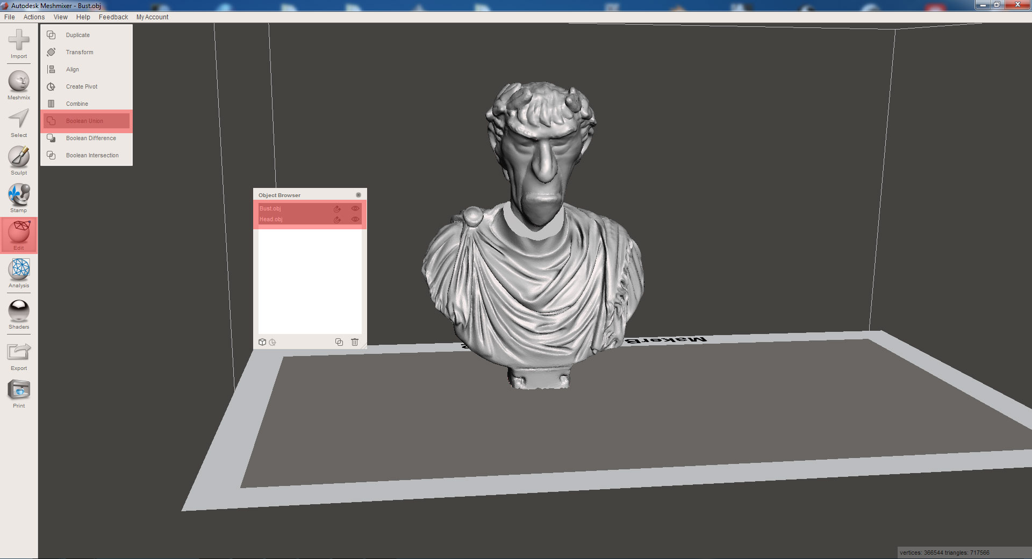The image size is (1032, 559).
Task: Click the bust model in the viewport
Action: (533, 235)
